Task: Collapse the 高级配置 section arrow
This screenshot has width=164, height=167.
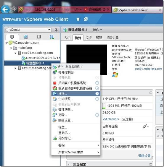Action: click(x=69, y=164)
